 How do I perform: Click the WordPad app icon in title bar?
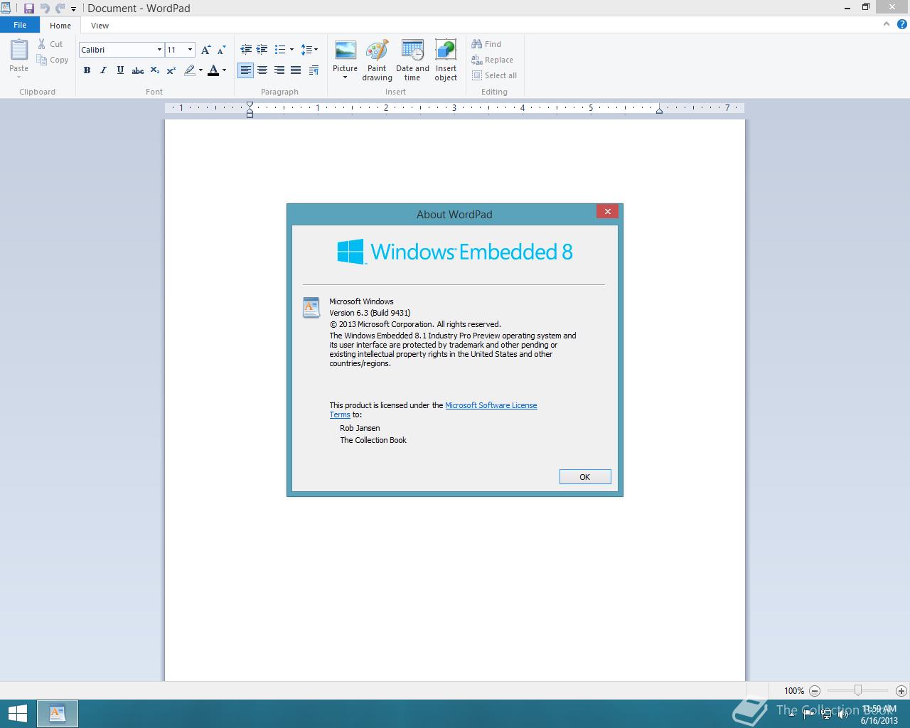tap(6, 9)
